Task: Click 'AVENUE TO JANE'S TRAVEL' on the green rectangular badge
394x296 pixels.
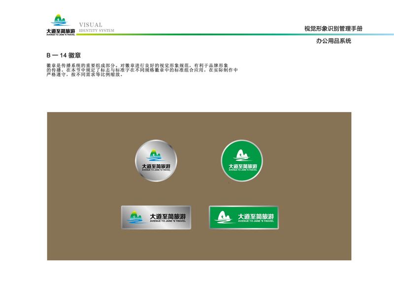Action: 256,221
